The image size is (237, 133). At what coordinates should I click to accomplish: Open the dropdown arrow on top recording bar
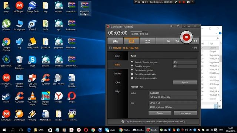coord(136,2)
